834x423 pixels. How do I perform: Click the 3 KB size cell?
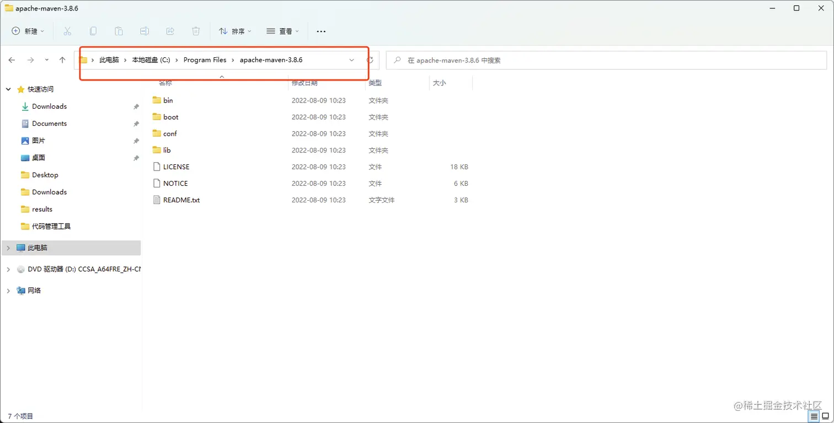pos(461,200)
